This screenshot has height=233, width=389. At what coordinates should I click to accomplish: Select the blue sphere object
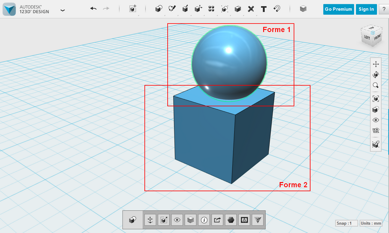click(229, 63)
